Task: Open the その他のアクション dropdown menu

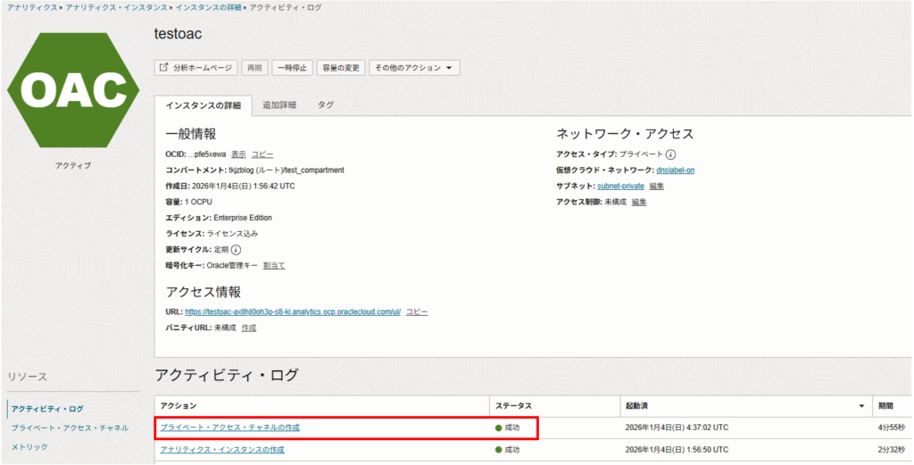Action: pos(414,68)
